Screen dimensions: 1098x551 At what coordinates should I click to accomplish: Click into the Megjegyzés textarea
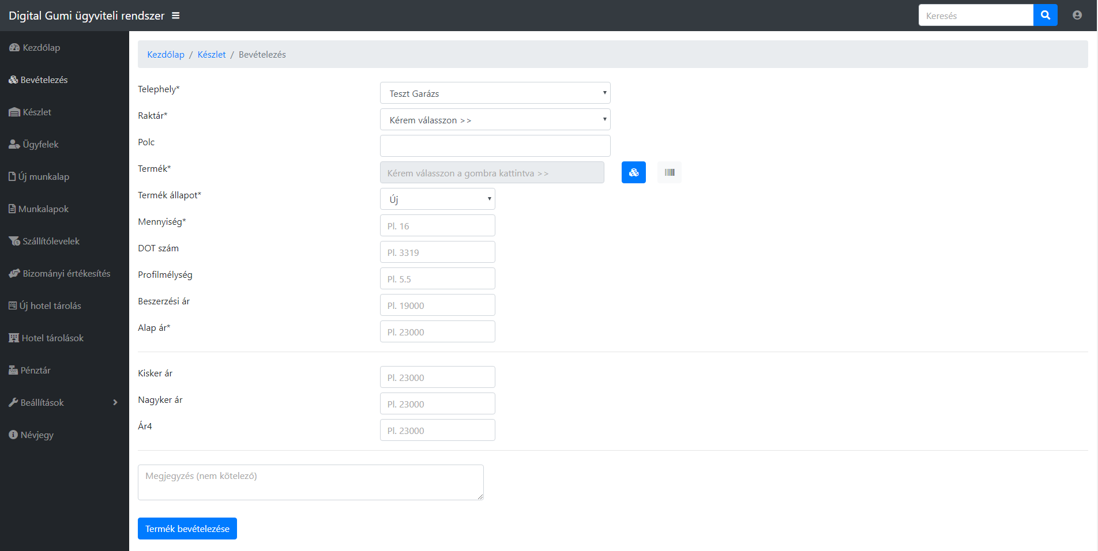pyautogui.click(x=311, y=482)
